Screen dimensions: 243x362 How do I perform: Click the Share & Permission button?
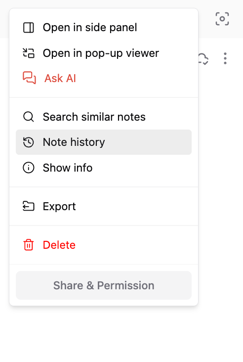click(104, 285)
